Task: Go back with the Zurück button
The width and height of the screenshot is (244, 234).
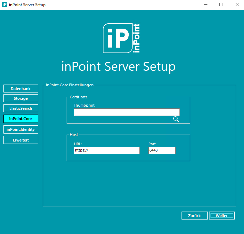Action: (195, 216)
